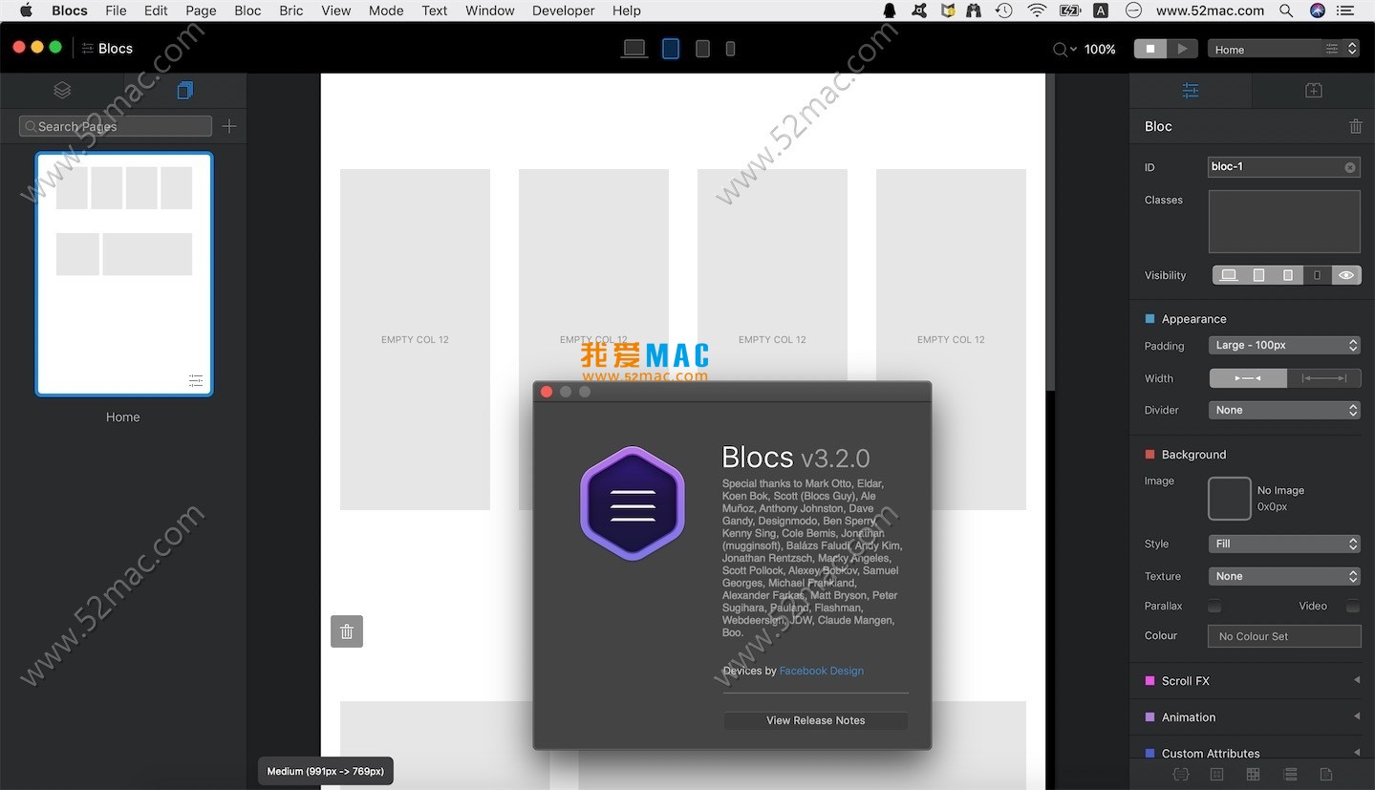
Task: Open the menu manager list icon
Action: coord(1290,775)
